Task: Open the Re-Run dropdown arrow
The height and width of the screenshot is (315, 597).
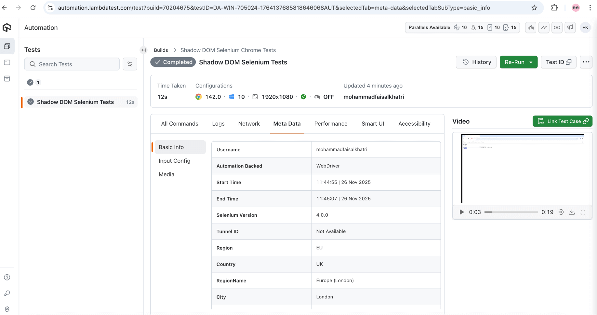Action: [531, 62]
